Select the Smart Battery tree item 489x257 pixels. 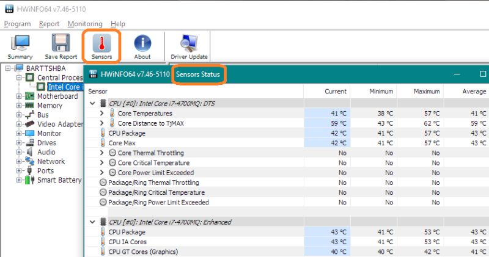pos(59,180)
